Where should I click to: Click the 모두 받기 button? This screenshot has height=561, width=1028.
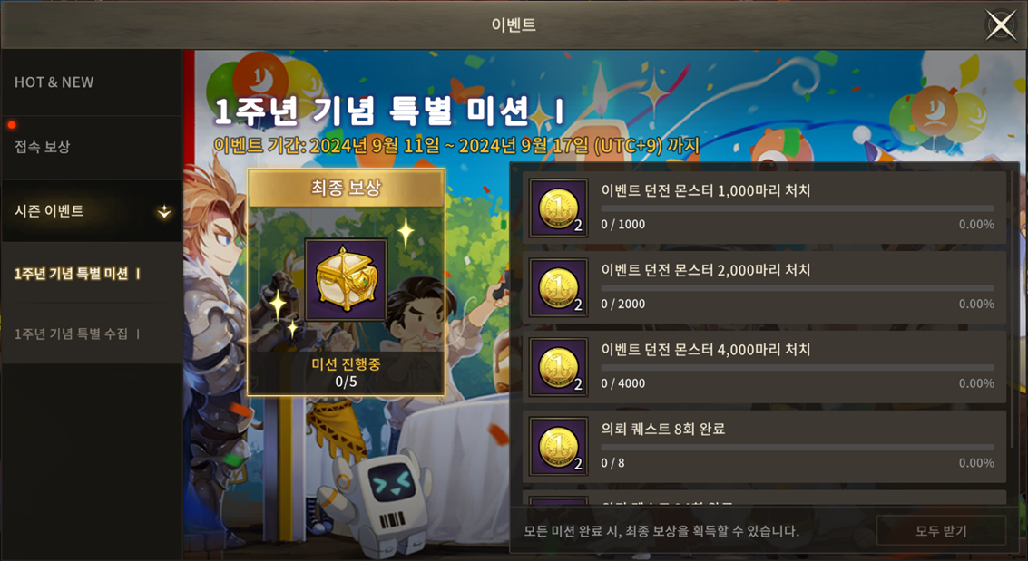[x=941, y=531]
